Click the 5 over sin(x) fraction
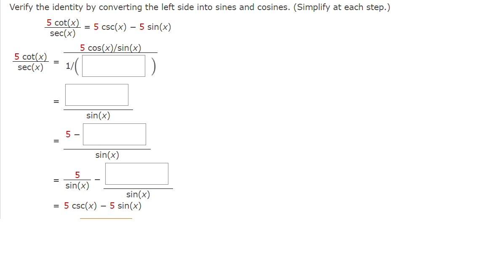Screen dimensions: 485x272 point(77,179)
